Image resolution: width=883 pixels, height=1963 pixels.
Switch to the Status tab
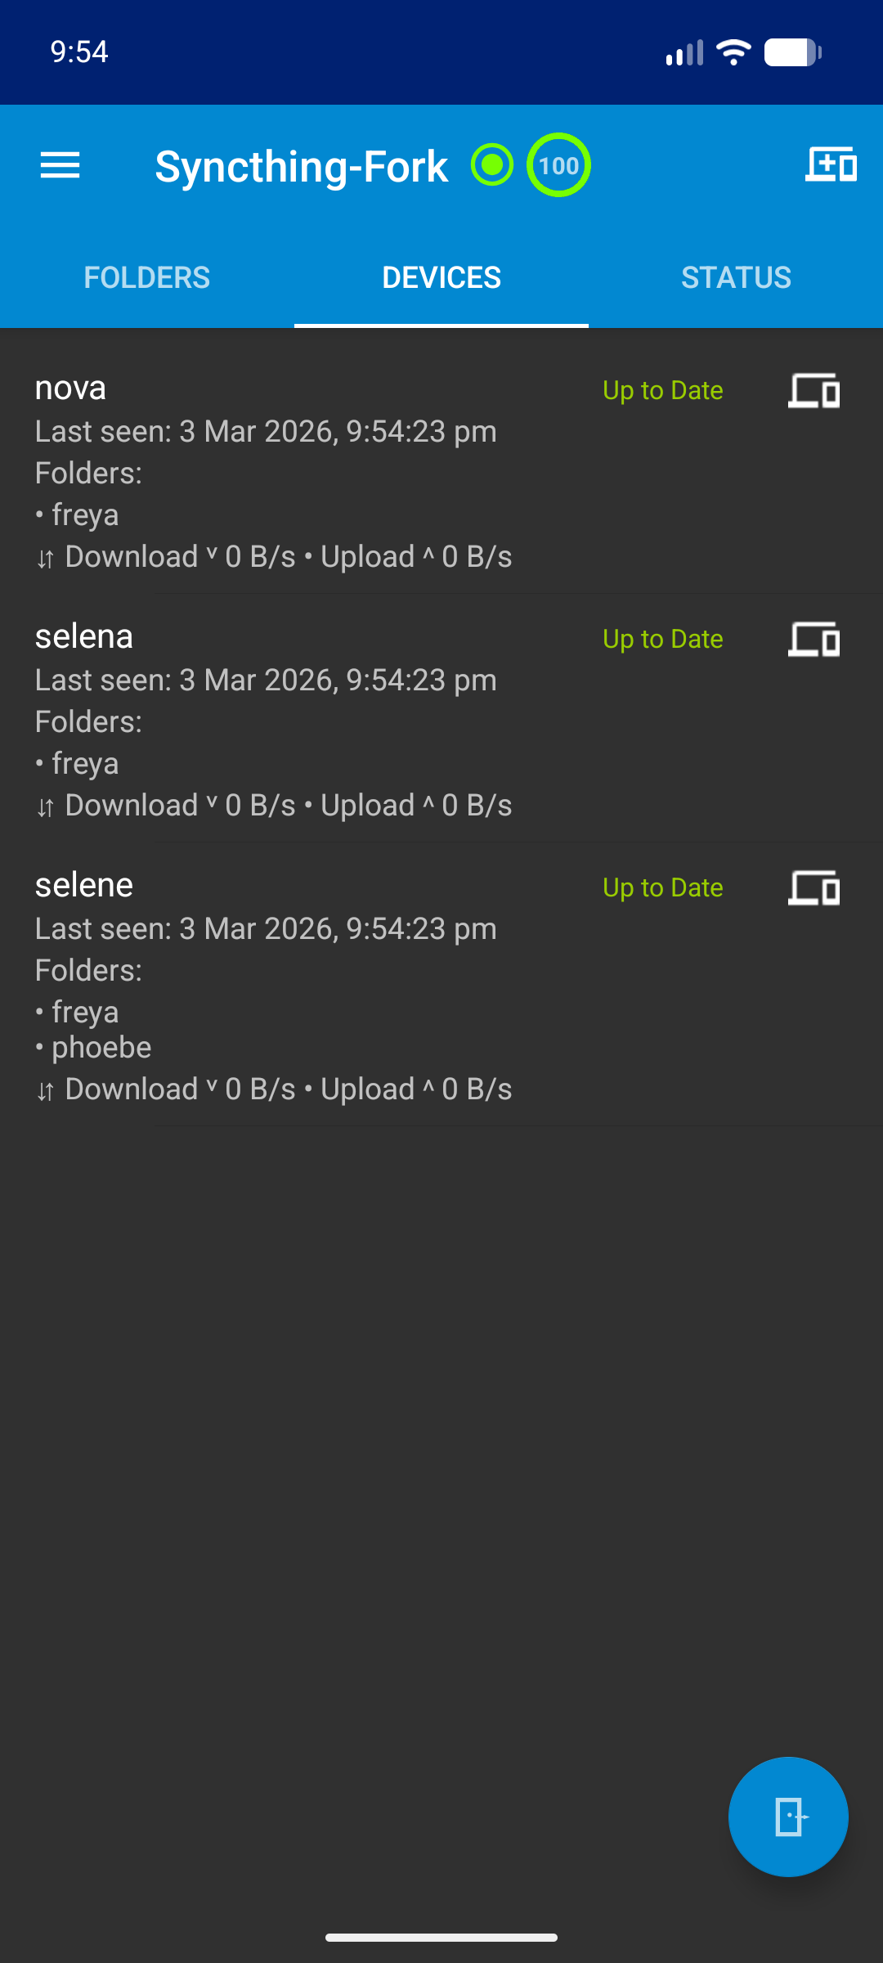pyautogui.click(x=736, y=278)
